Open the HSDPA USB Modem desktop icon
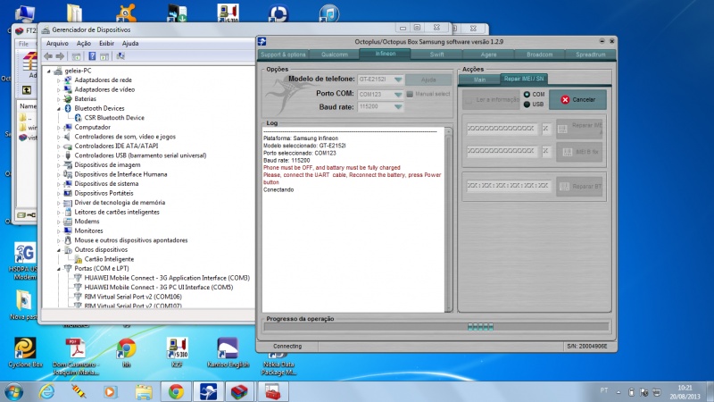 click(x=25, y=261)
